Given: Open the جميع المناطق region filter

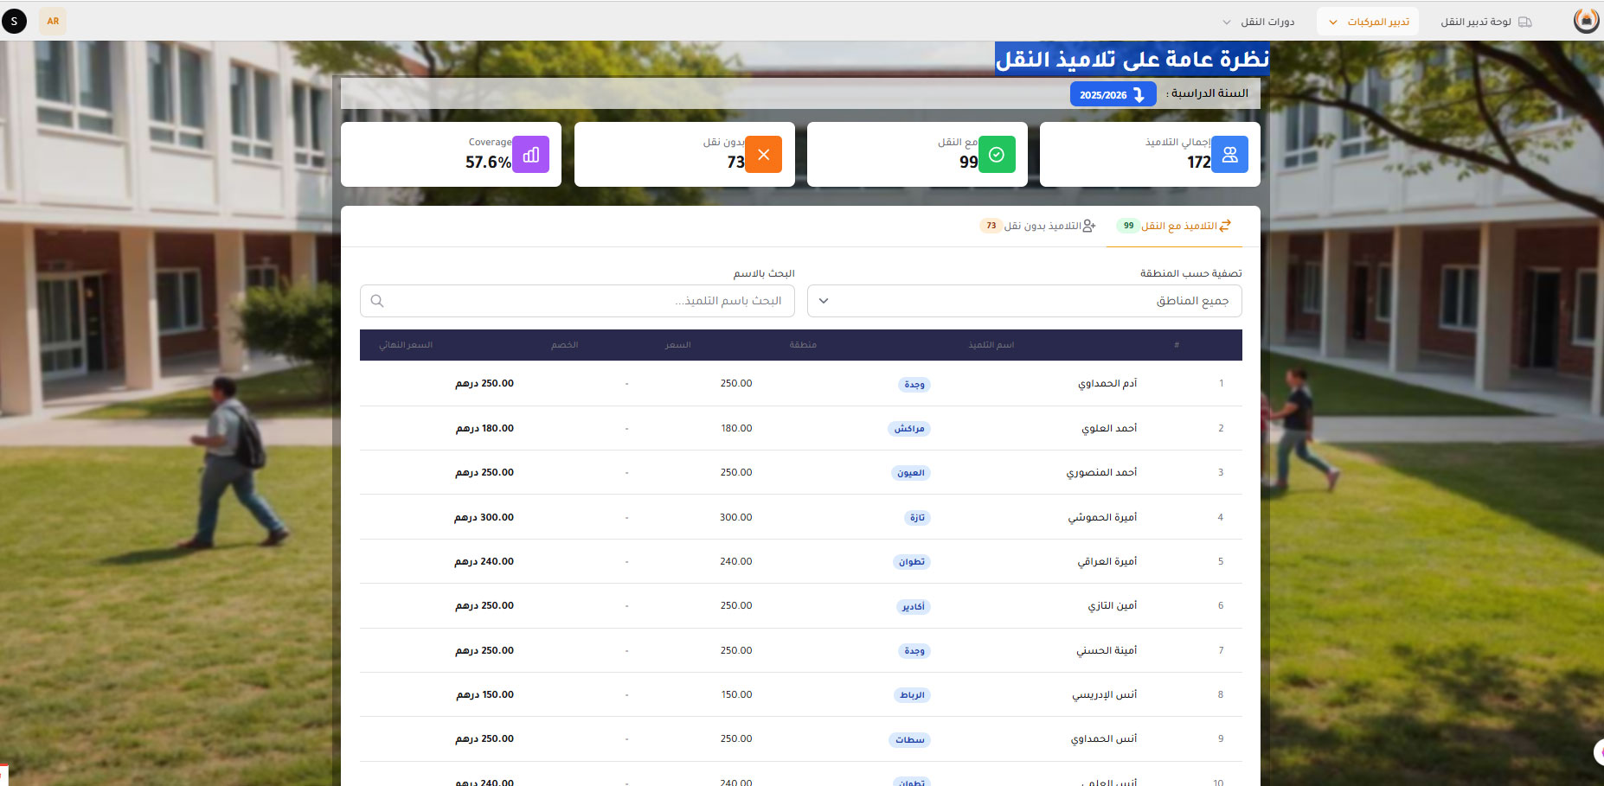Looking at the screenshot, I should 1024,301.
